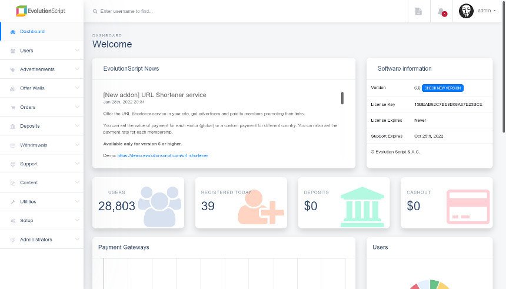
Task: Click the Registered Today user-plus icon
Action: (261, 207)
